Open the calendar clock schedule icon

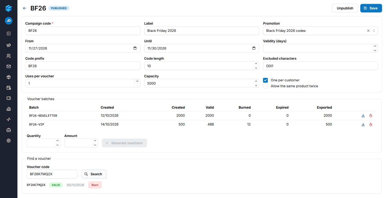point(9,88)
